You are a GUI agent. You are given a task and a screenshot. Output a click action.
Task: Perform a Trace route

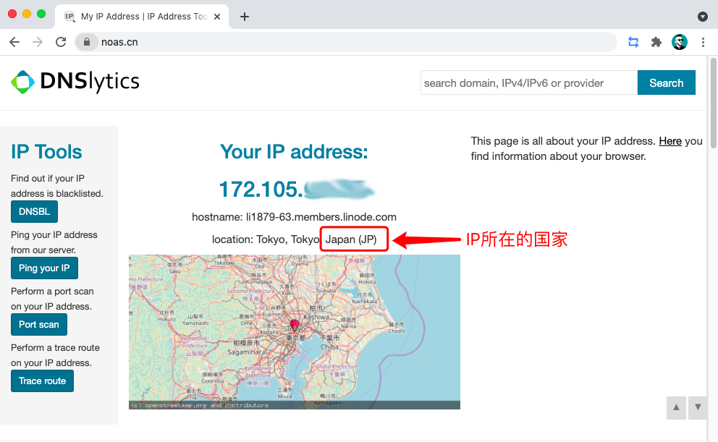42,381
